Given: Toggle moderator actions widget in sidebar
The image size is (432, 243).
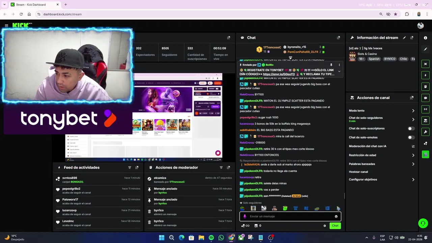Looking at the screenshot, I should (x=425, y=87).
